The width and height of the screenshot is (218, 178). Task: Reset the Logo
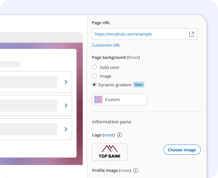click(109, 135)
